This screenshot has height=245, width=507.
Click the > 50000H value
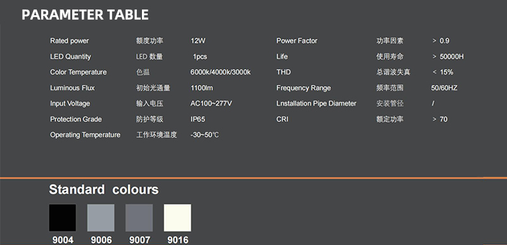click(448, 56)
